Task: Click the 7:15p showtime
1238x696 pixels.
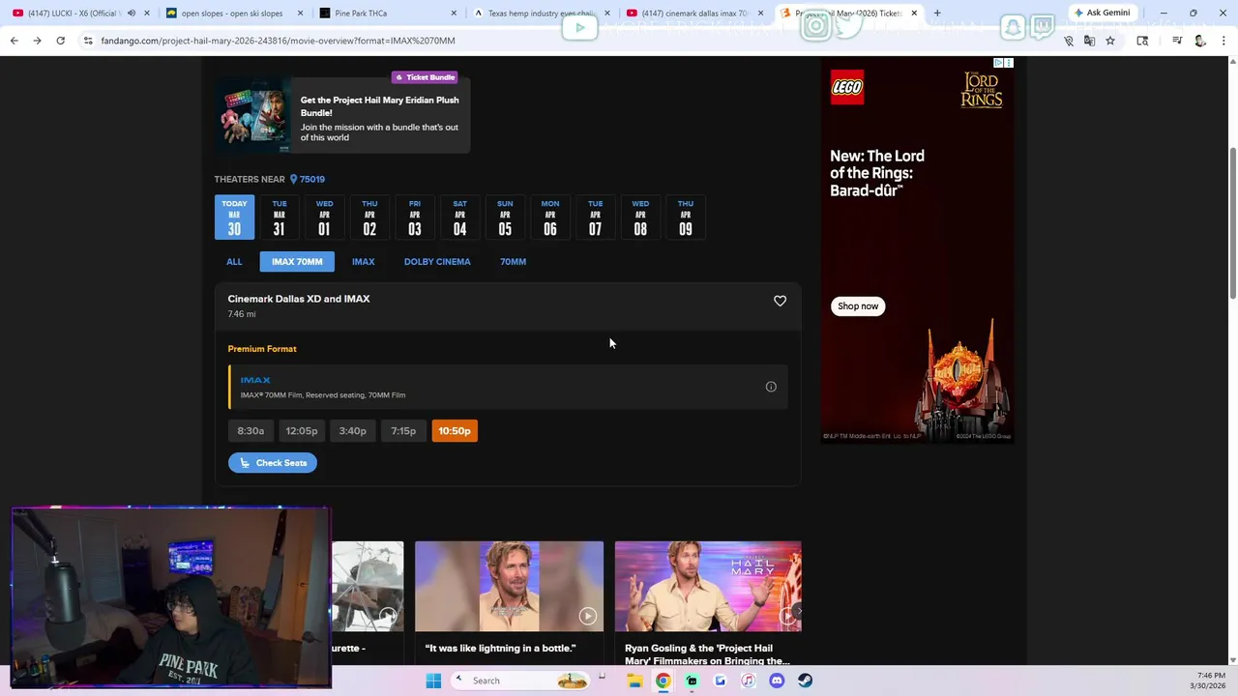Action: click(403, 431)
